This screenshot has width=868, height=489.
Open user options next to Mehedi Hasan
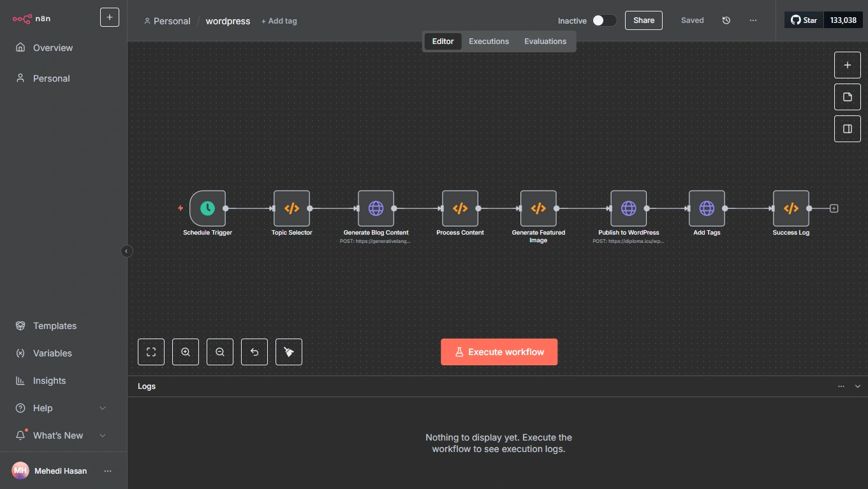[108, 471]
